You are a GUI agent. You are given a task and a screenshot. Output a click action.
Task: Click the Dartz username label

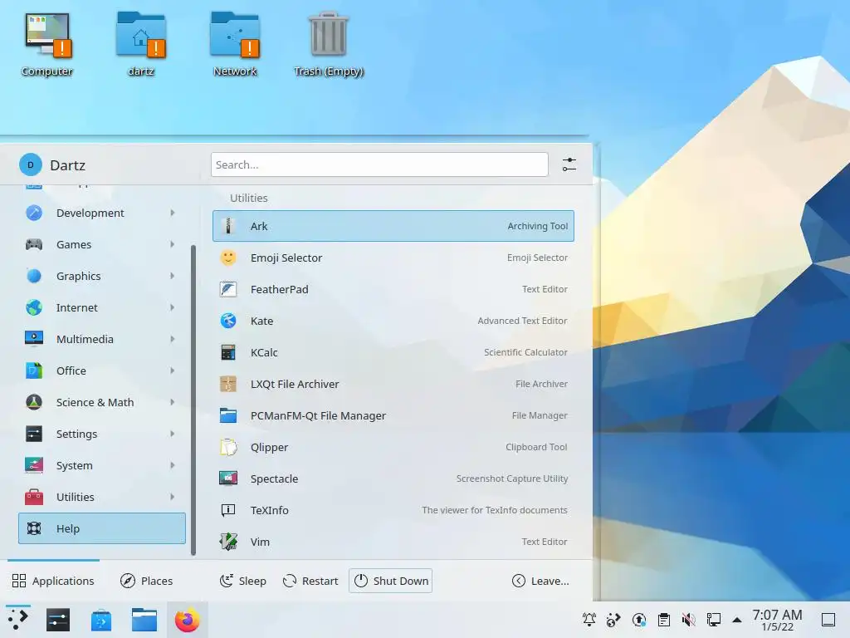point(68,165)
